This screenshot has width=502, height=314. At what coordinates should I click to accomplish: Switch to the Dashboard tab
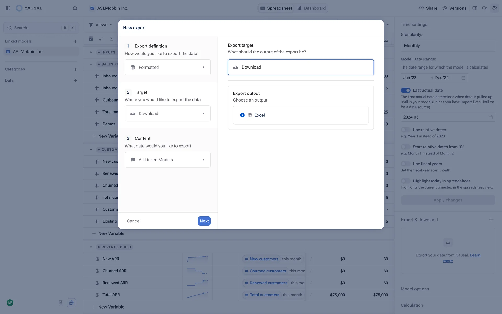point(311,8)
